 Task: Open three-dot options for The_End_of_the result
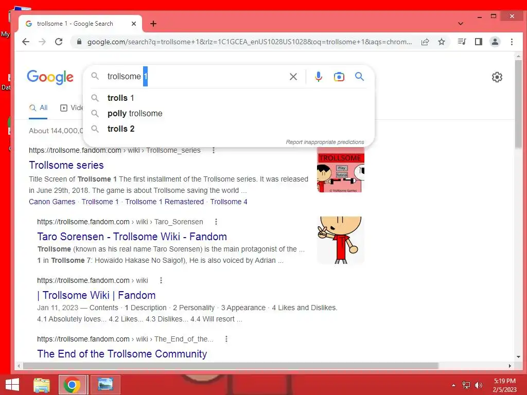click(226, 339)
